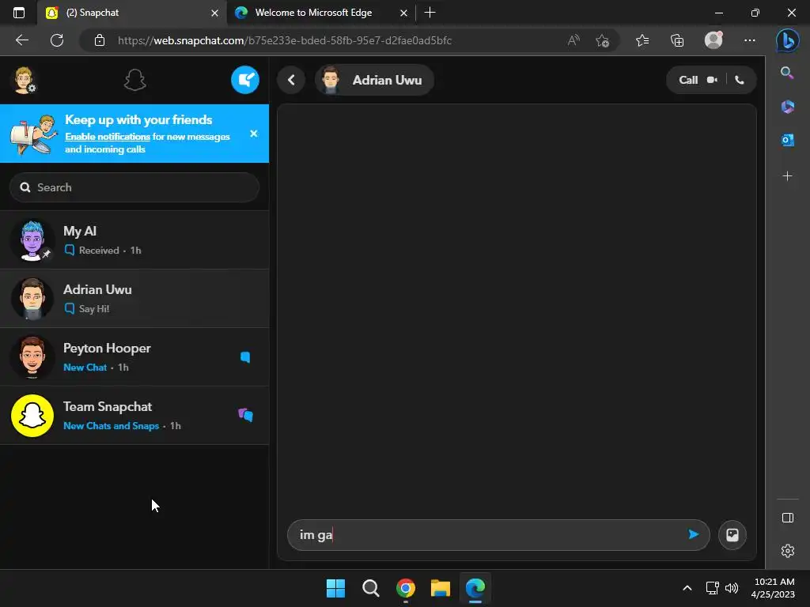
Task: Launch Google Chrome from the taskbar
Action: coord(406,588)
